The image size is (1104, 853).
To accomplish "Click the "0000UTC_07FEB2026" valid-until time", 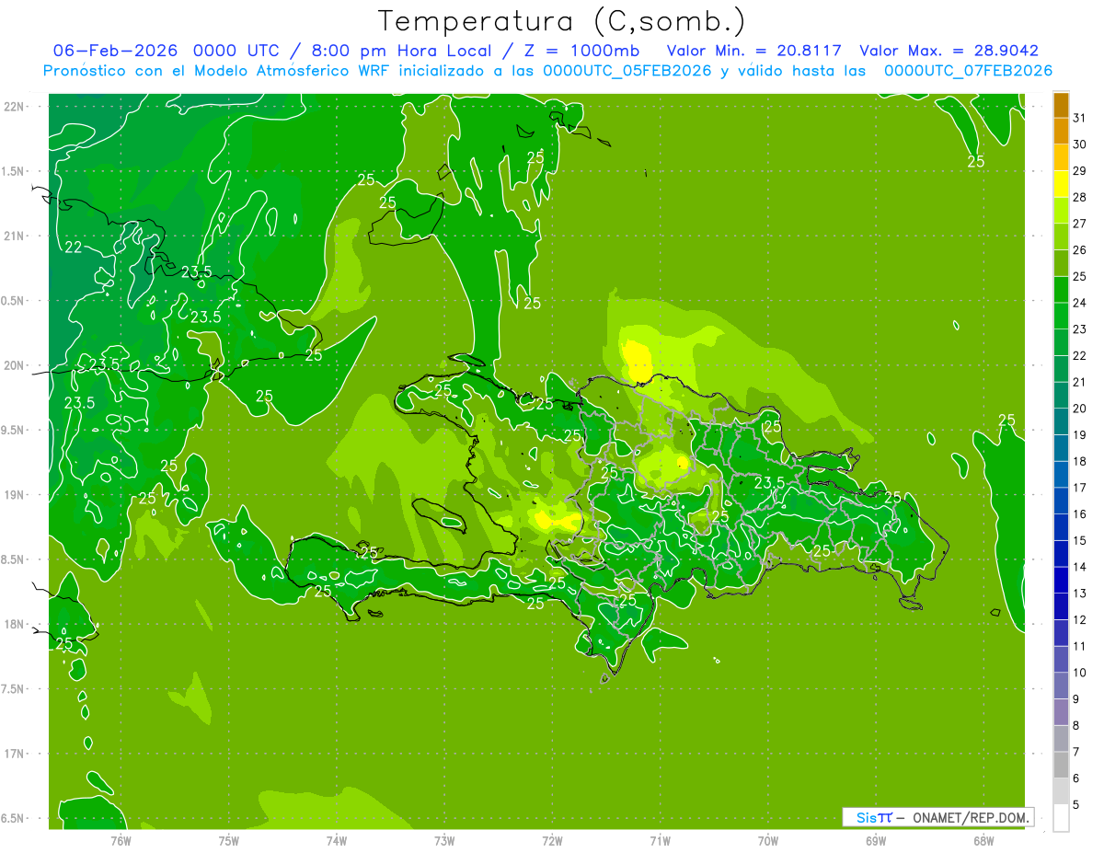I will 968,71.
